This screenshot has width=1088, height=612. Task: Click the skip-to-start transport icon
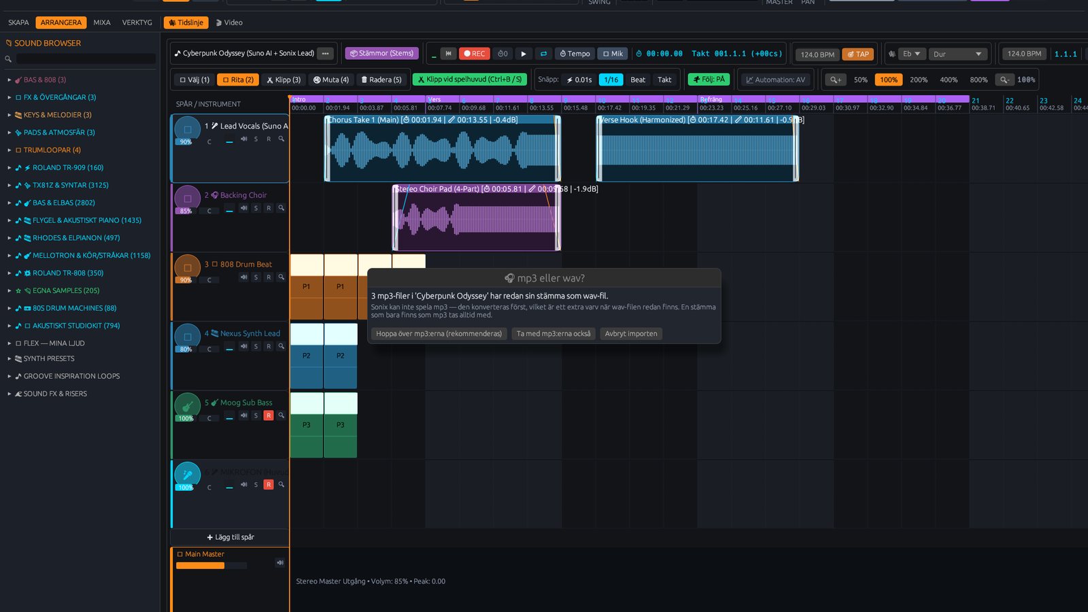(448, 54)
